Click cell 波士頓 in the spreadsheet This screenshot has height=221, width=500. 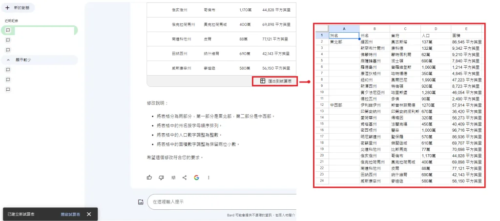(405, 61)
